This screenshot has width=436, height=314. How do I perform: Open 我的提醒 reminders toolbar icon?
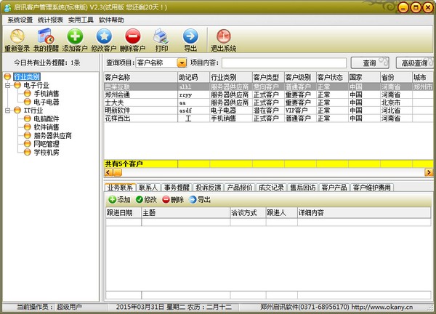point(46,36)
